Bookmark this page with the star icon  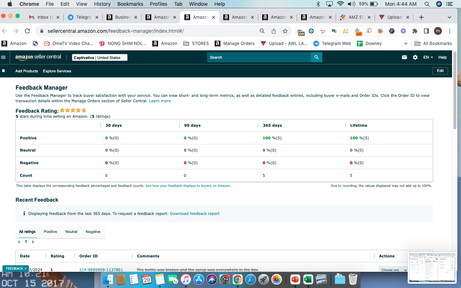285,31
